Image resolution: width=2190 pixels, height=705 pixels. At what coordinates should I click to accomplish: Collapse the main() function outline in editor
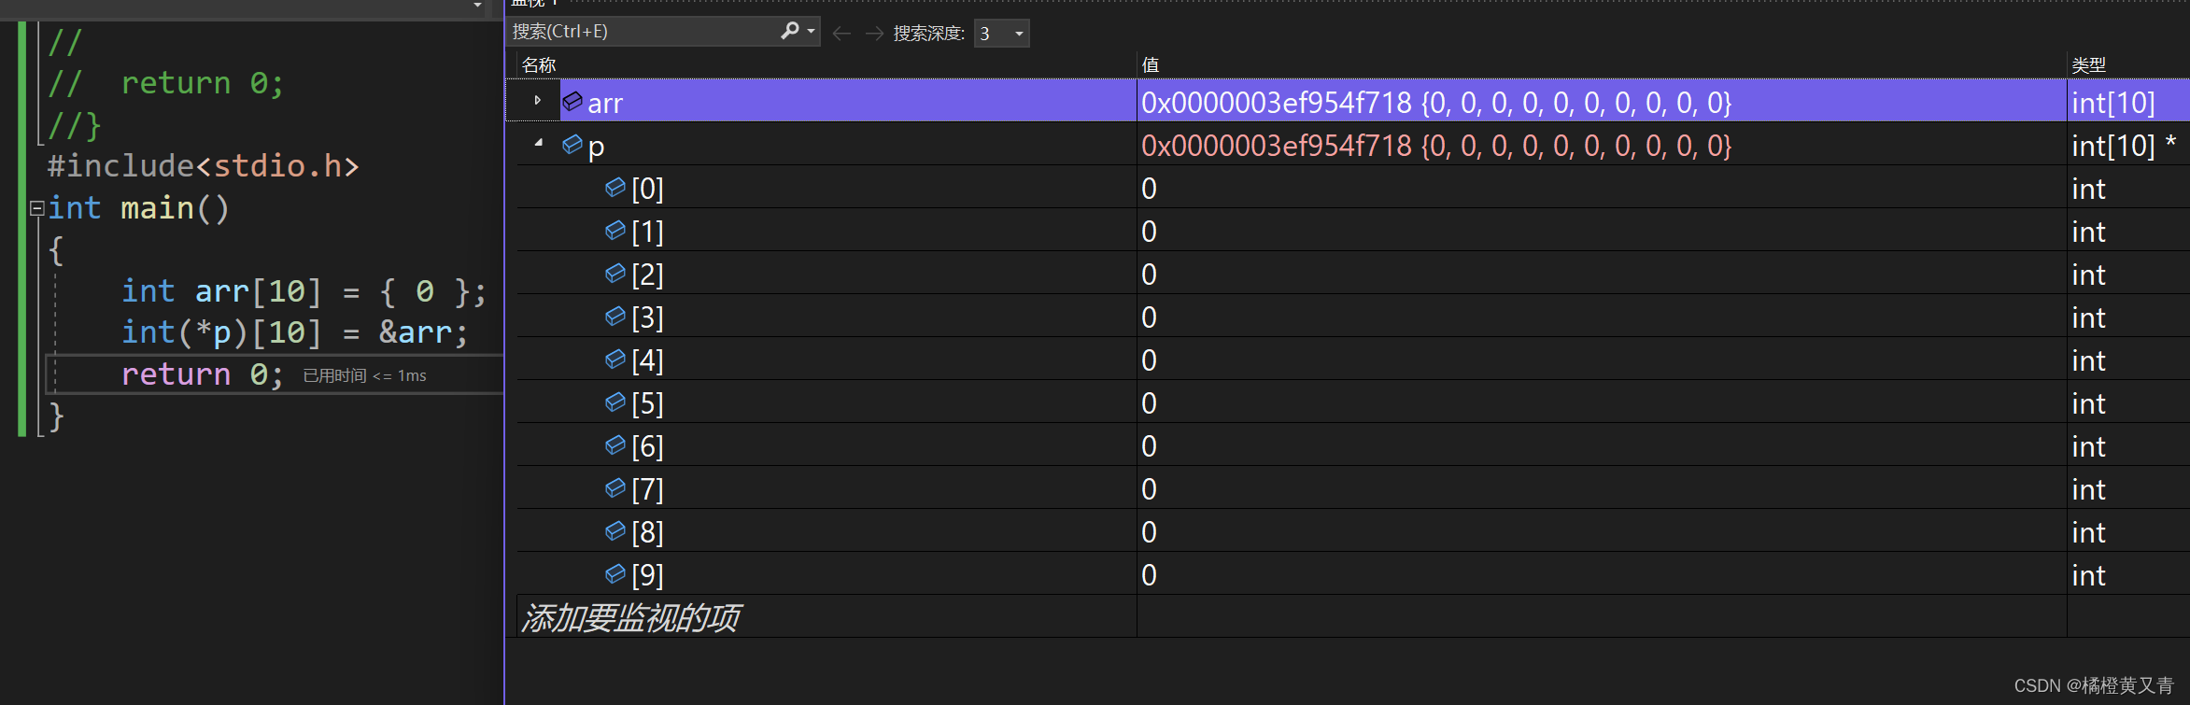click(x=36, y=208)
